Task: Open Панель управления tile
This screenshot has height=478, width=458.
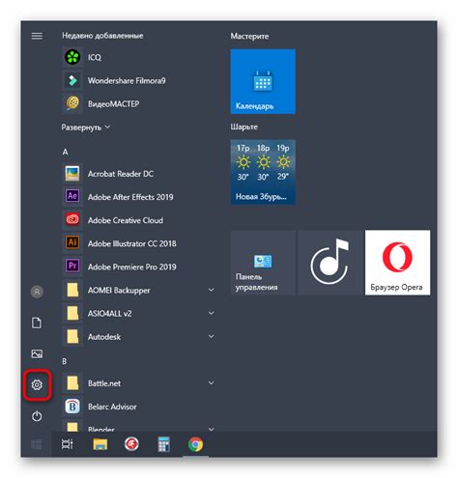Action: coord(263,263)
